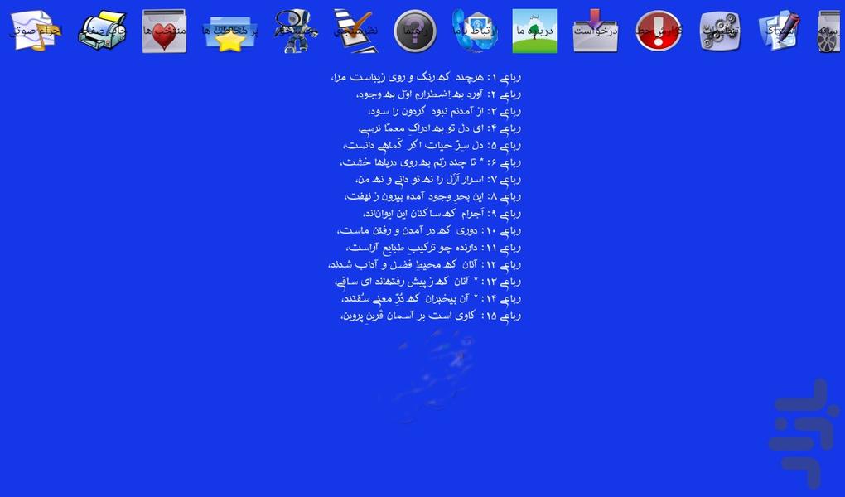
Task: Open رباعی ۳ از آمدنم نبود گردون
Action: coord(445,112)
